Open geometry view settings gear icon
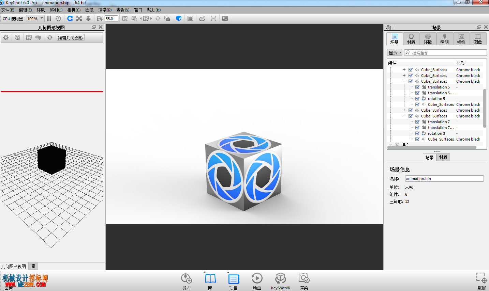489x291 pixels. click(6, 37)
